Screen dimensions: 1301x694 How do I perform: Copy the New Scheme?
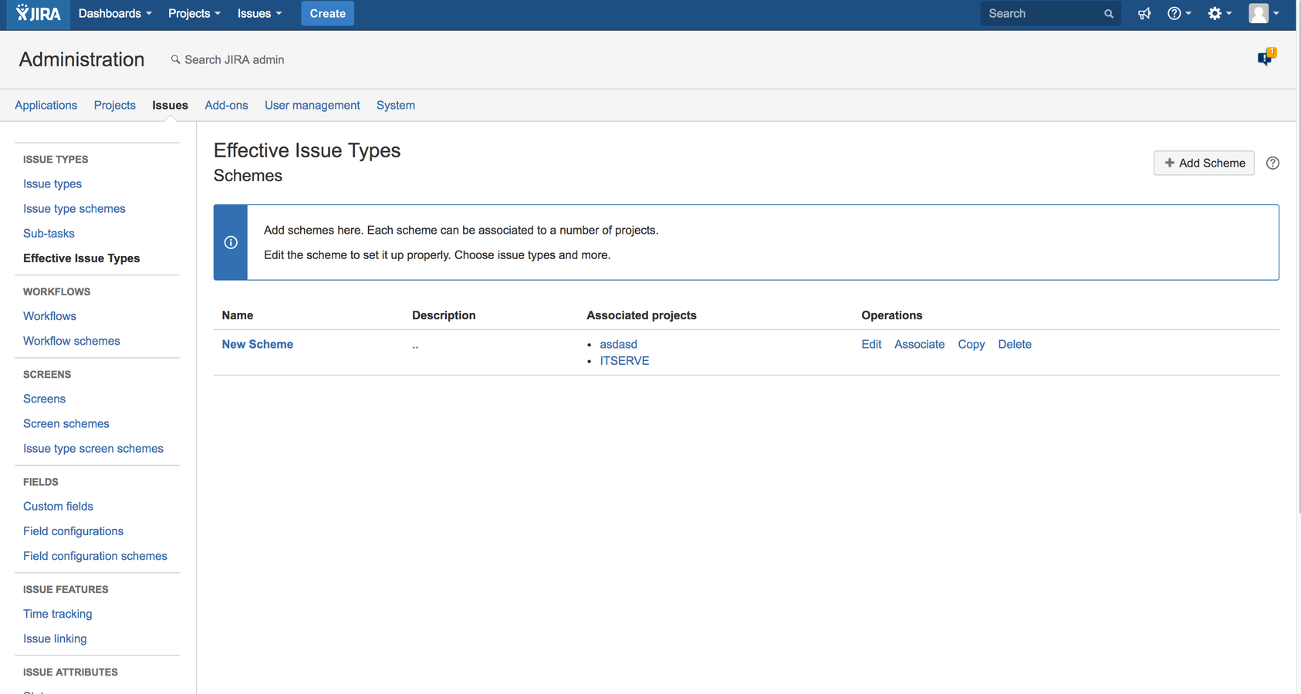point(971,344)
